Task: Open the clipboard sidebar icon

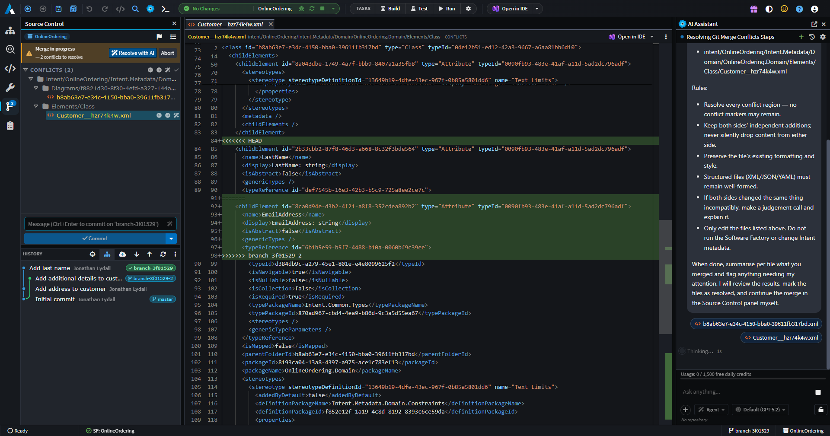Action: coord(10,126)
